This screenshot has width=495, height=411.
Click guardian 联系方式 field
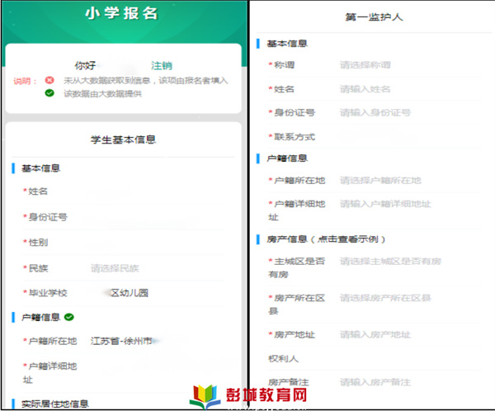(375, 137)
